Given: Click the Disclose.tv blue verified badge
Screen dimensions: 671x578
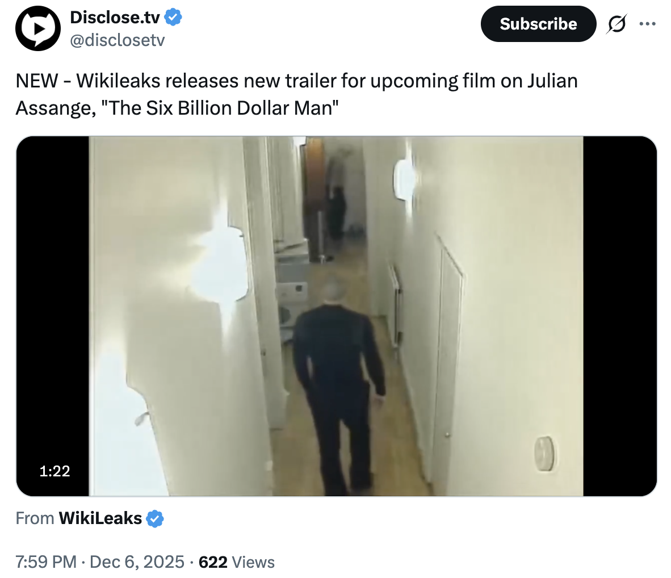Looking at the screenshot, I should pyautogui.click(x=173, y=17).
